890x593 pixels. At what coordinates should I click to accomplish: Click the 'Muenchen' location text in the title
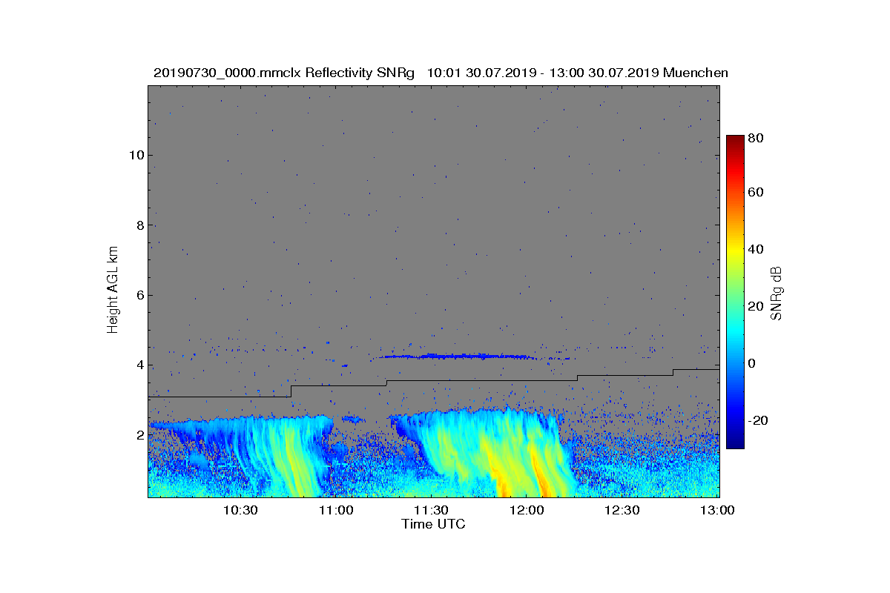click(696, 73)
